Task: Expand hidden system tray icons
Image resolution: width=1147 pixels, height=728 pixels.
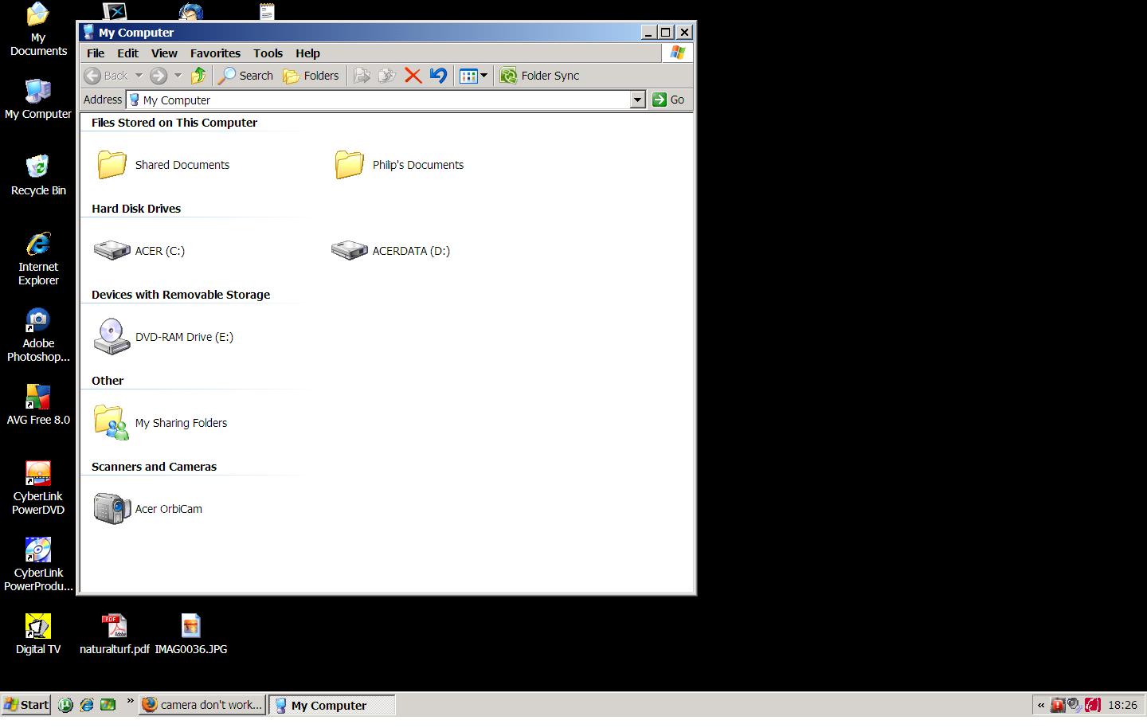Action: coord(1040,705)
